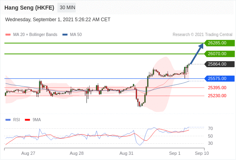Click the blue RSI legend swatch
This screenshot has width=236, height=160.
tap(8, 120)
